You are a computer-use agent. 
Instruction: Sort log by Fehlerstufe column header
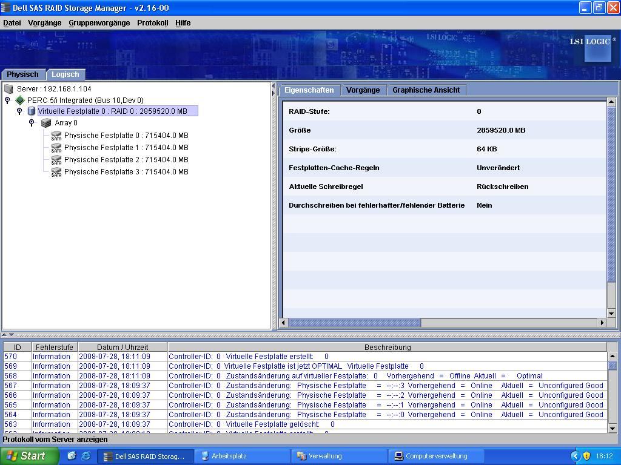pos(54,347)
